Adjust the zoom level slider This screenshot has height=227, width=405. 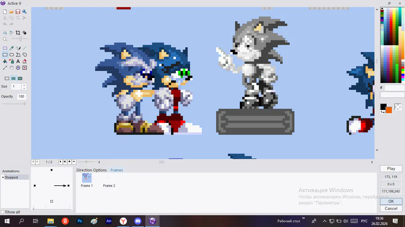[x=21, y=39]
